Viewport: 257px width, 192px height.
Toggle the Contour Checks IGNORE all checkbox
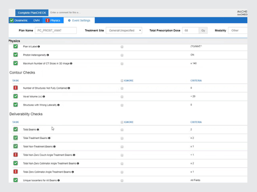(x=122, y=81)
